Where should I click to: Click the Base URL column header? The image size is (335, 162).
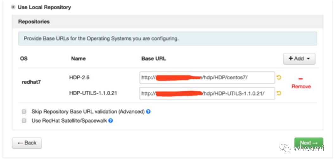tap(154, 59)
